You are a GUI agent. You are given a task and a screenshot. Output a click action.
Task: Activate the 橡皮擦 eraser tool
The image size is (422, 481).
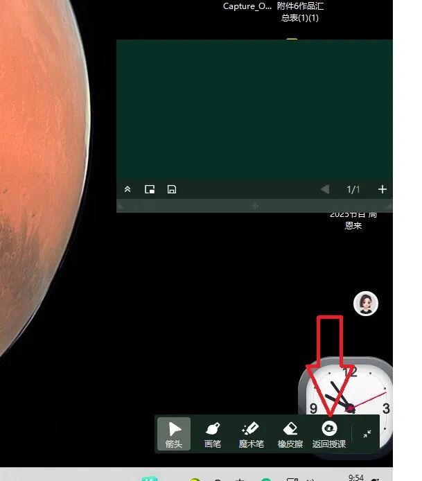coord(290,435)
